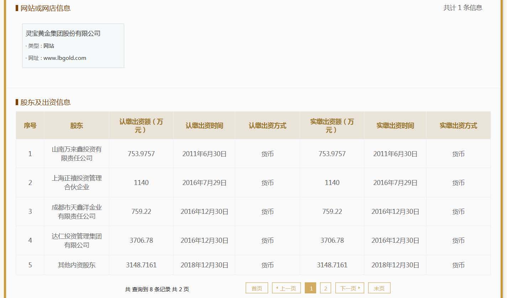Select shareholder 达仁投资管理集团有限公司
The width and height of the screenshot is (507, 298).
pos(77,241)
